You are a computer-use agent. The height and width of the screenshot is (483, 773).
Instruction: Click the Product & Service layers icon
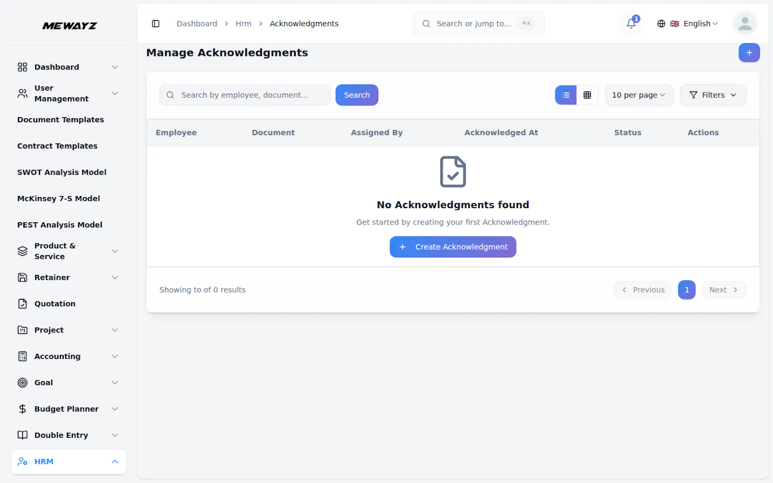22,251
